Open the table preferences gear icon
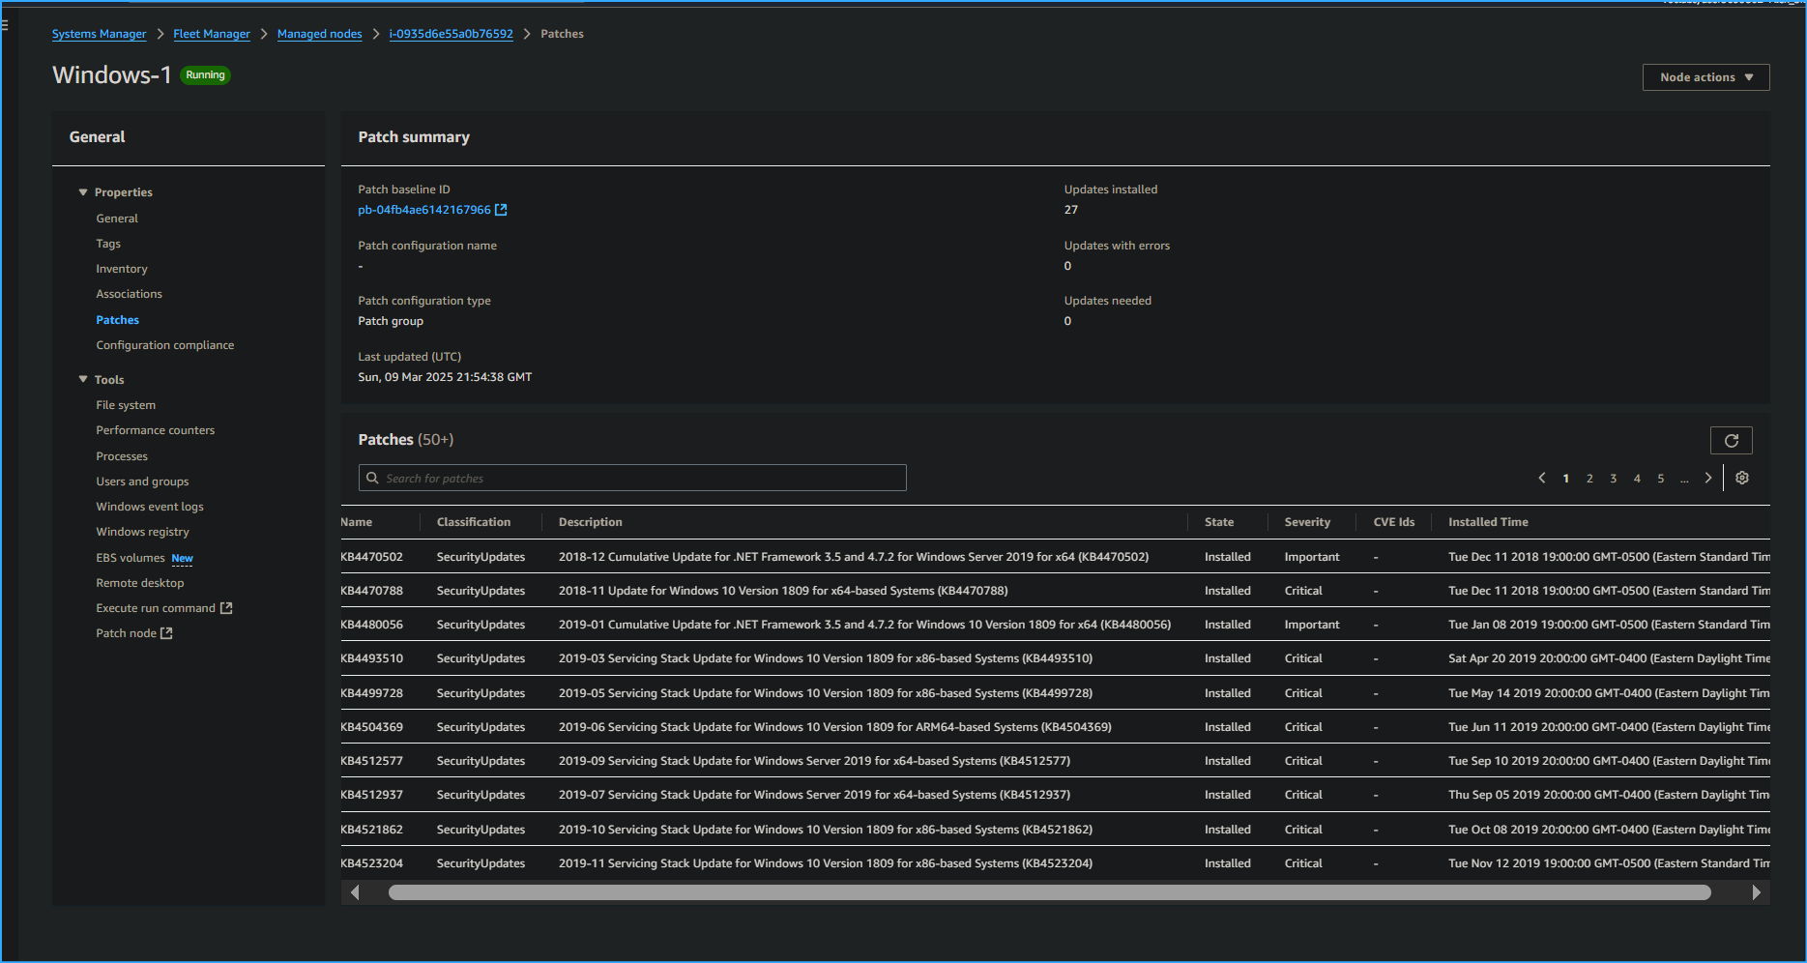 coord(1741,478)
